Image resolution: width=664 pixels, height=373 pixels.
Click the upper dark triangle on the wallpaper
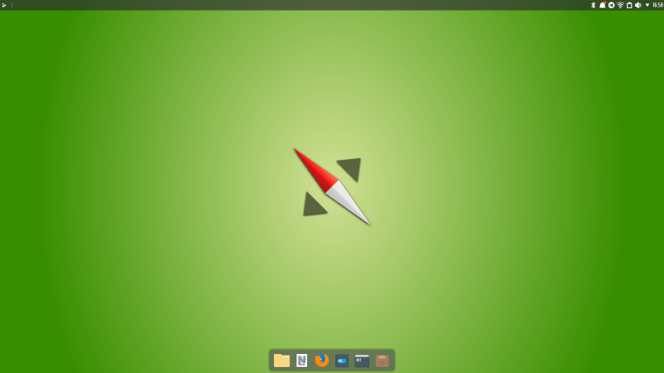click(351, 167)
